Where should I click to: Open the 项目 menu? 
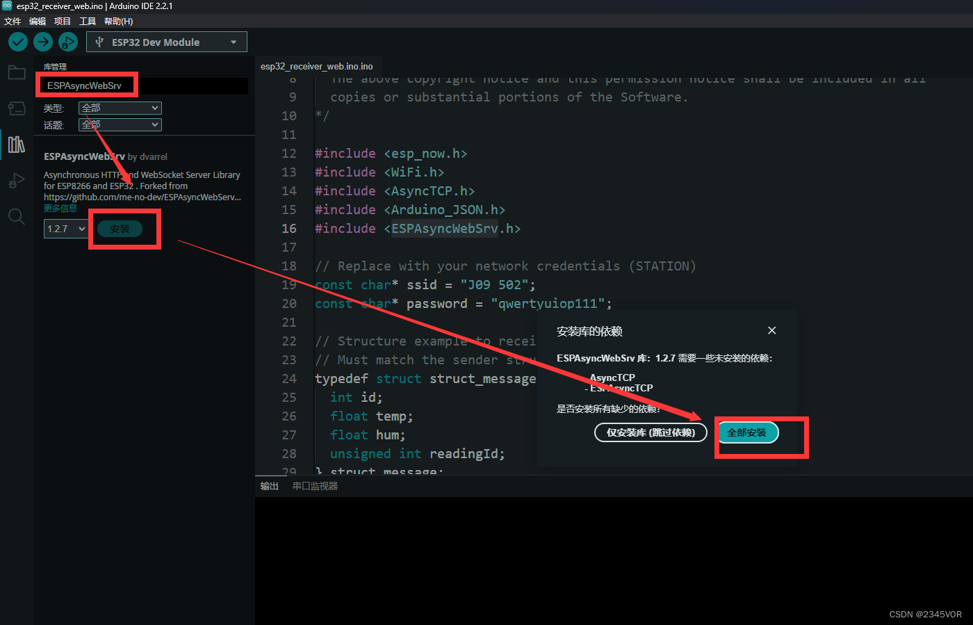[63, 21]
